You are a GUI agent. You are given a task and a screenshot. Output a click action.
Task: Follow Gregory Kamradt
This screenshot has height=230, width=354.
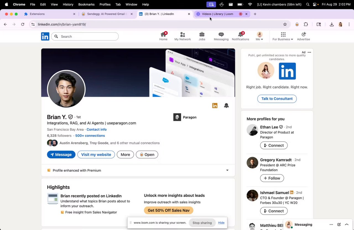click(x=272, y=178)
